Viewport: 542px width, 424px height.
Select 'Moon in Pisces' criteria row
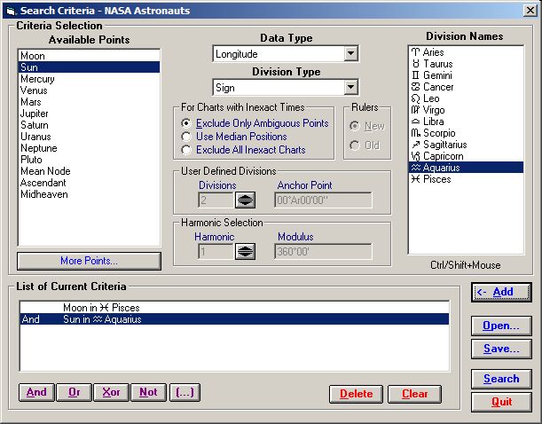100,307
